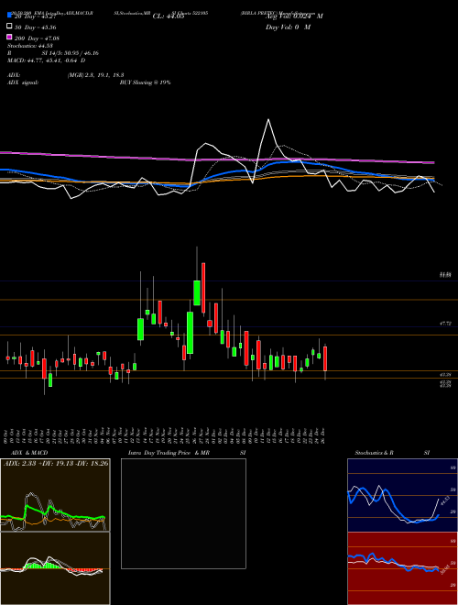Click the tallest red candlestick near the price peak
Image resolution: width=458 pixels, height=605 pixels.
(203, 288)
